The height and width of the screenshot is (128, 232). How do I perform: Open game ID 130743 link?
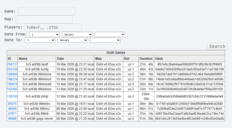12,96
